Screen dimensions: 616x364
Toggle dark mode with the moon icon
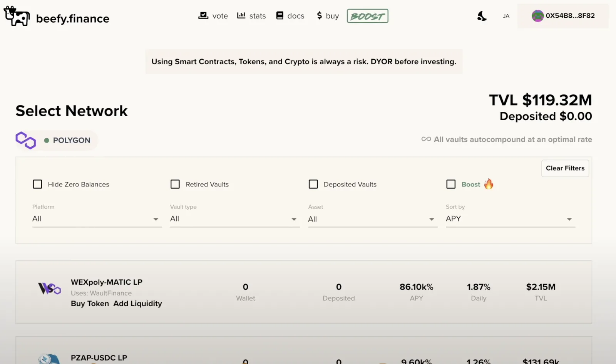point(482,16)
